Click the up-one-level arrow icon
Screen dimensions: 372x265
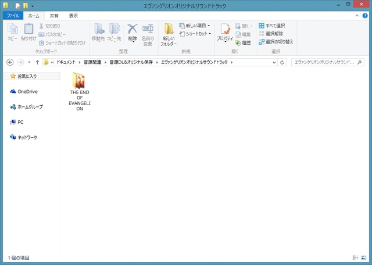coord(37,62)
